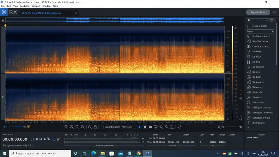This screenshot has height=157, width=279.
Task: Open the Transport menu
Action: [x=35, y=6]
